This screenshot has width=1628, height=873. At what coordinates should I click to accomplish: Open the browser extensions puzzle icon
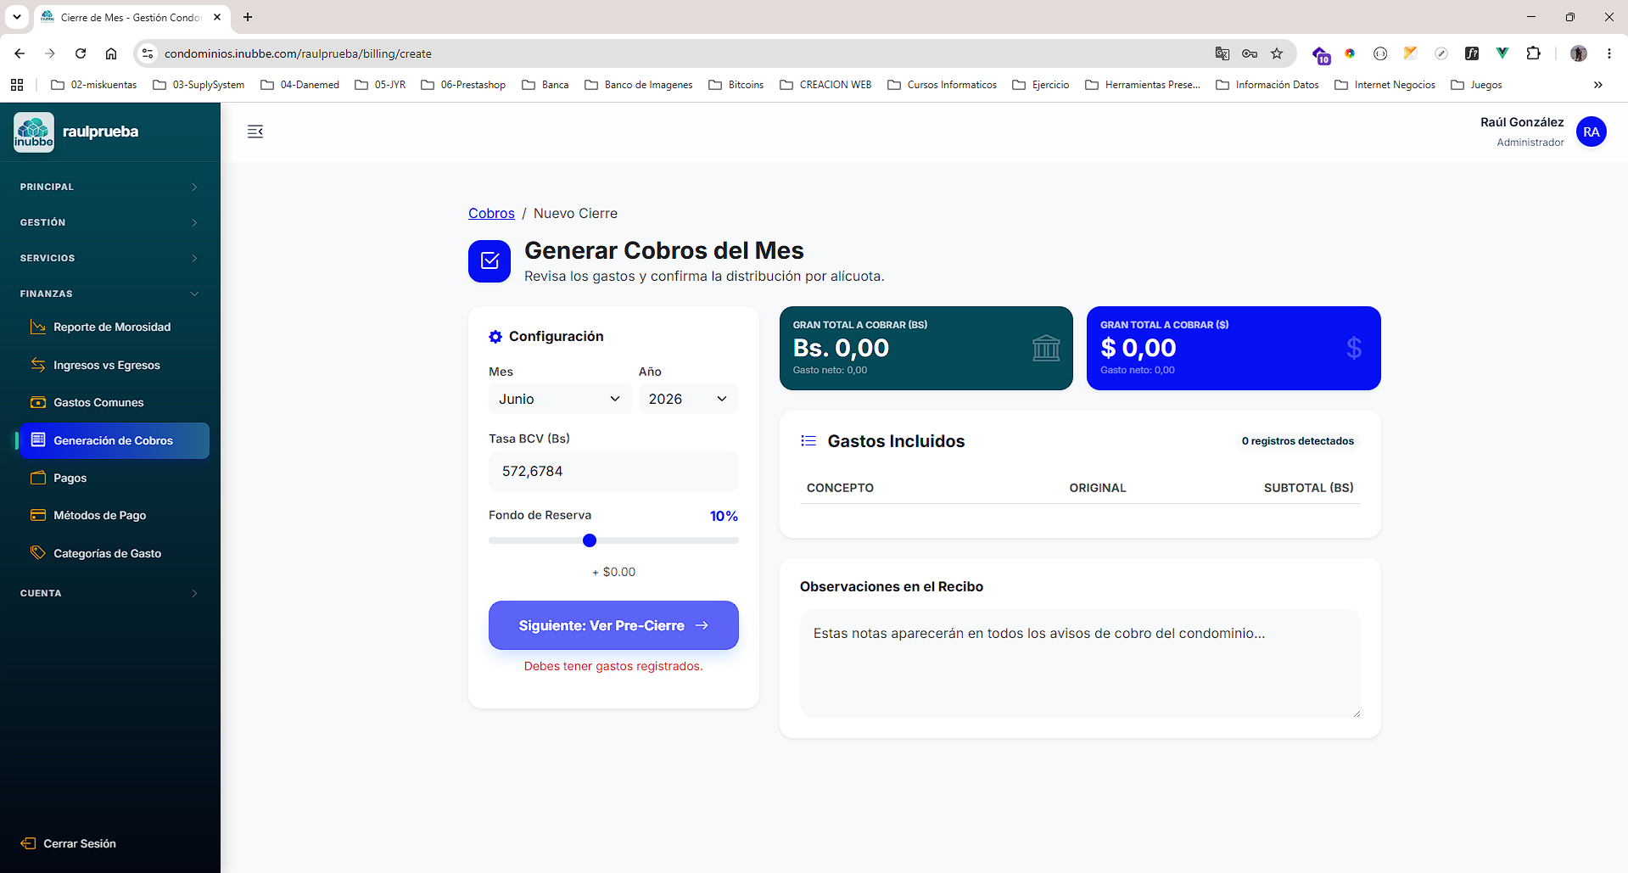click(1533, 53)
